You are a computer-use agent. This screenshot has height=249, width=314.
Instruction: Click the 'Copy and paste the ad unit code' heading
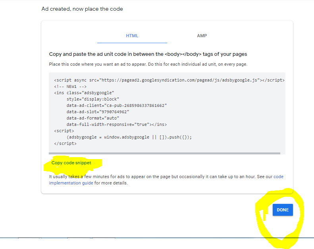pyautogui.click(x=148, y=54)
